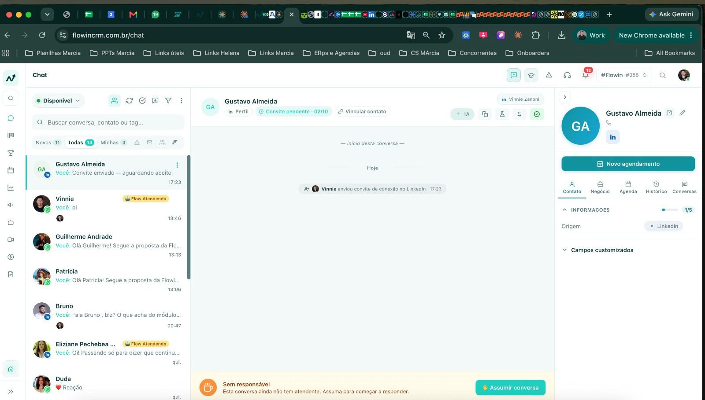The width and height of the screenshot is (705, 400).
Task: Switch to the Negócio tab
Action: tap(600, 187)
